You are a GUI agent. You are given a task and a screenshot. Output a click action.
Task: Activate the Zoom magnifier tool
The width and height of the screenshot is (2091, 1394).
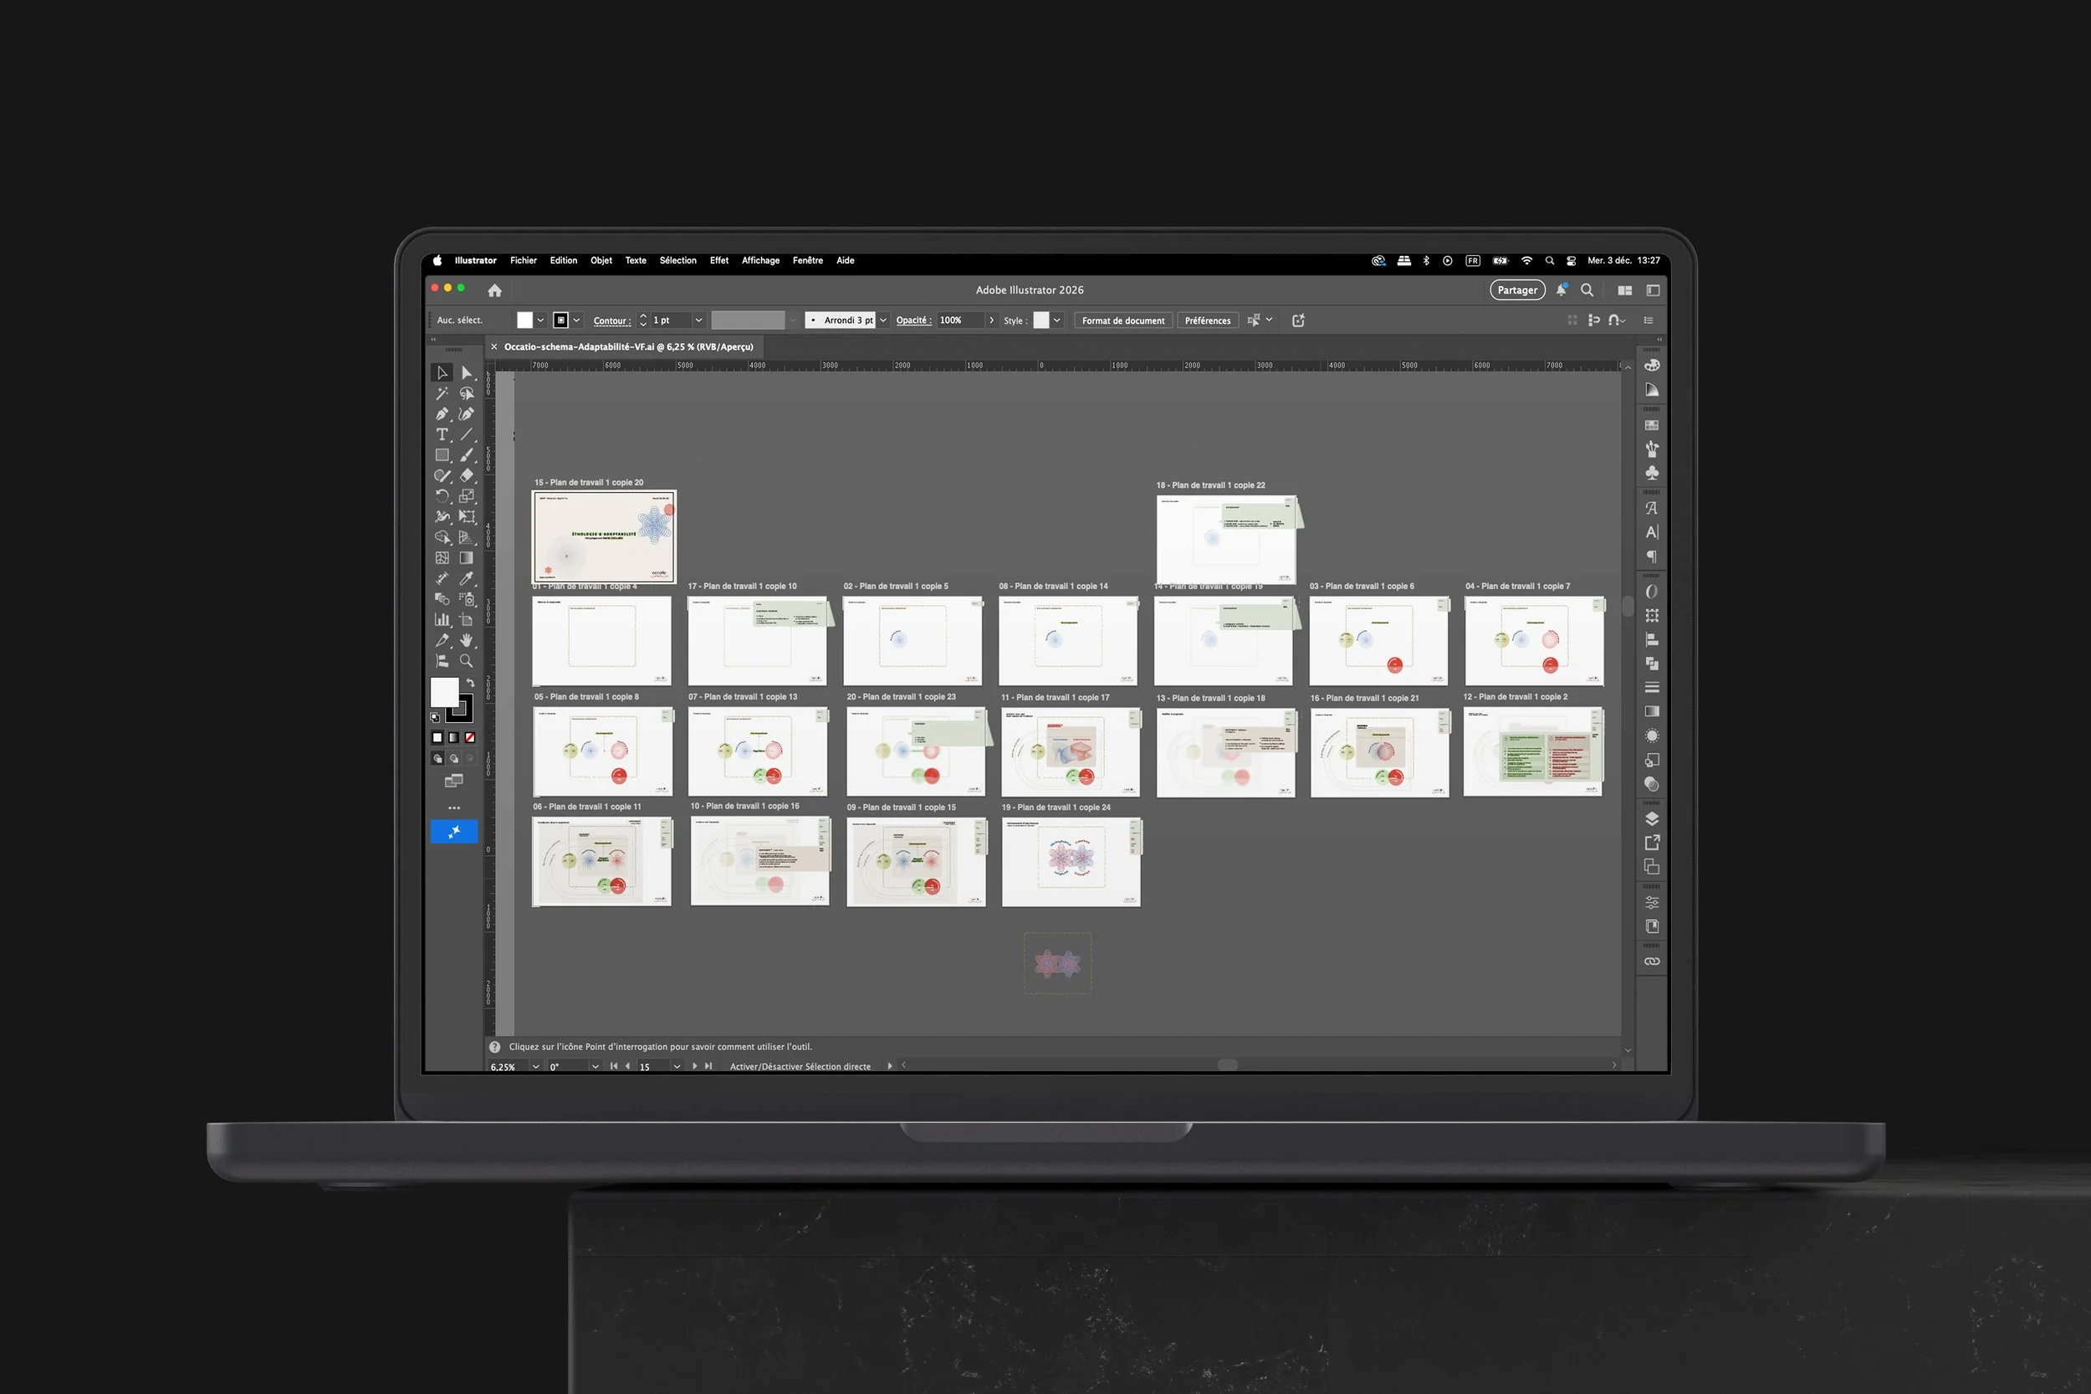[466, 660]
